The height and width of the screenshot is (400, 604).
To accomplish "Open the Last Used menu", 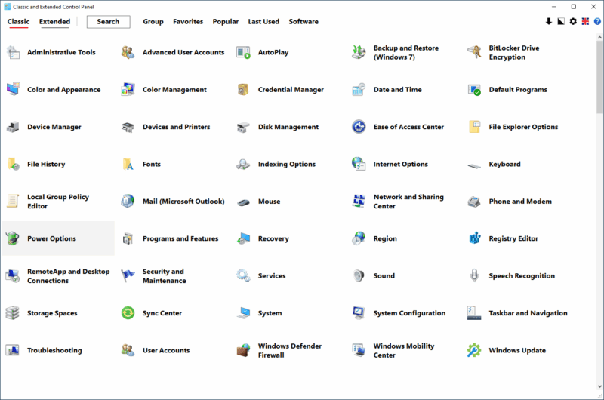I will click(263, 22).
